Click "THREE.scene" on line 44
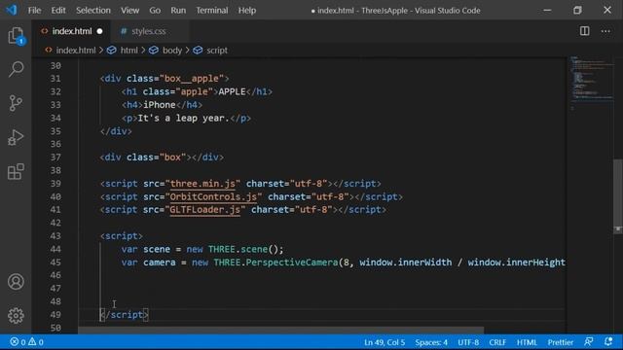Viewport: 623px width, 350px height. 238,249
